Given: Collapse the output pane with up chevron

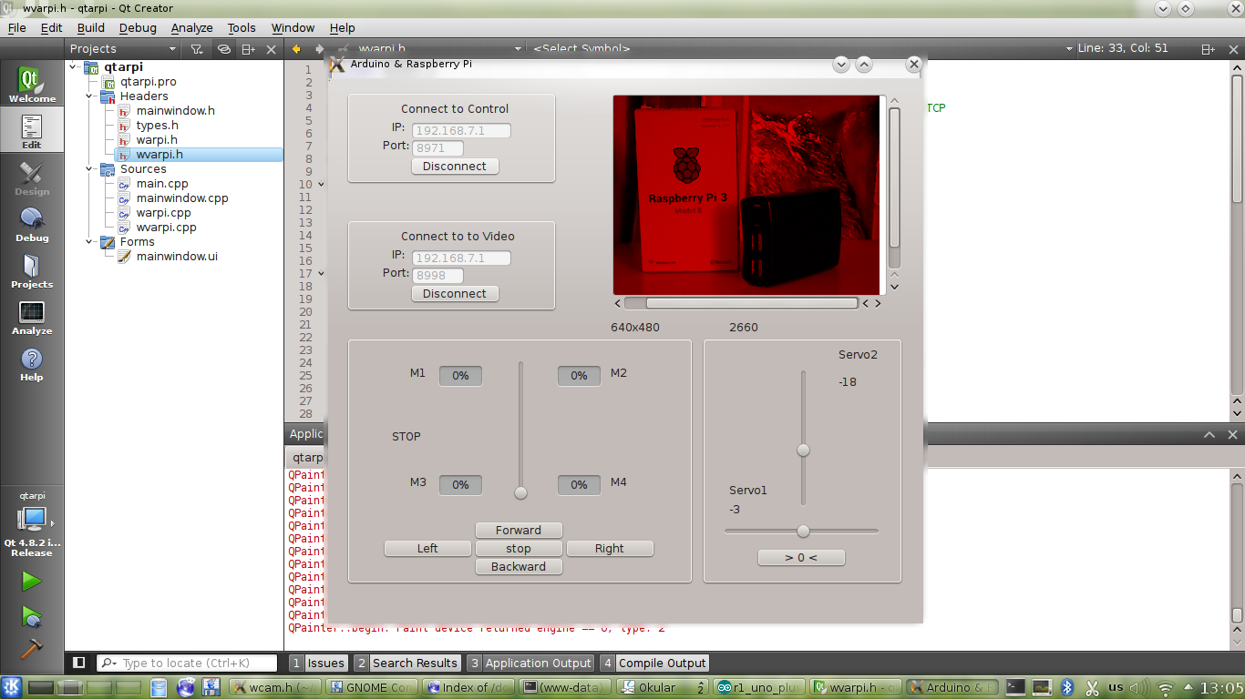Looking at the screenshot, I should pos(1208,435).
